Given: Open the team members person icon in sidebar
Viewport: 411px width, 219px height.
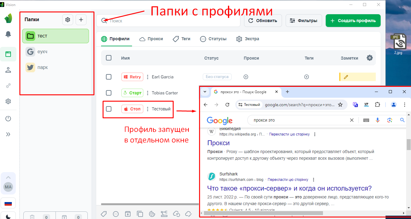Looking at the screenshot, I should coord(8,70).
